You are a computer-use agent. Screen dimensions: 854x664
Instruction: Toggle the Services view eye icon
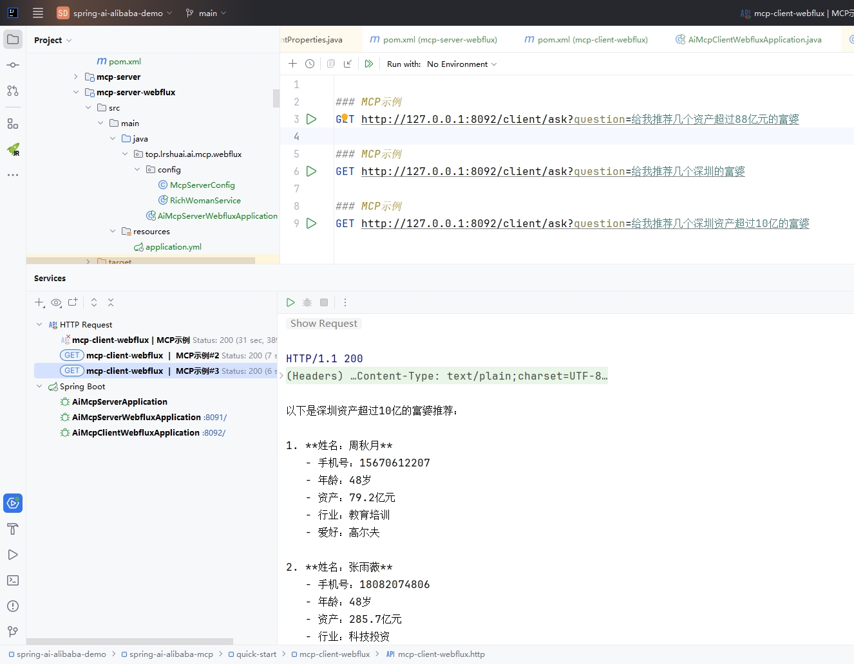click(x=57, y=302)
